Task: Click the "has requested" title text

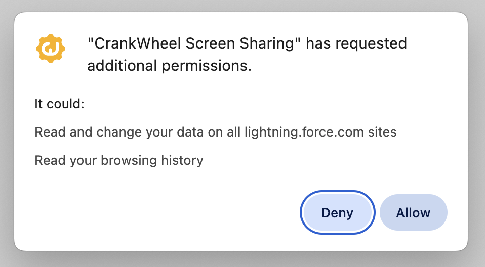Action: coord(356,43)
